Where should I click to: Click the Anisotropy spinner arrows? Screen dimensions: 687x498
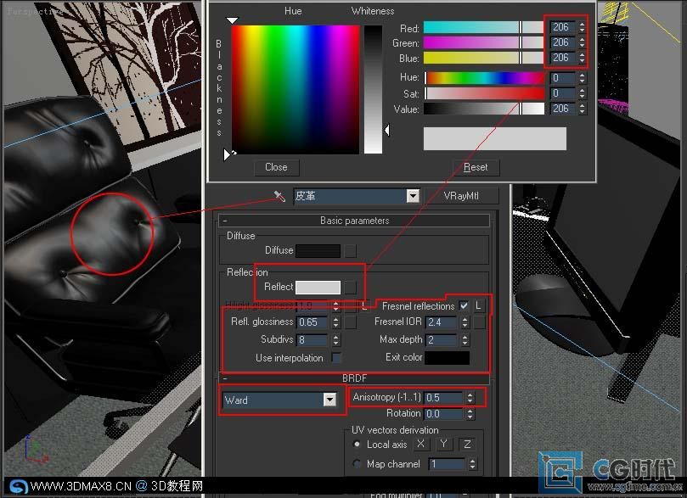(470, 397)
